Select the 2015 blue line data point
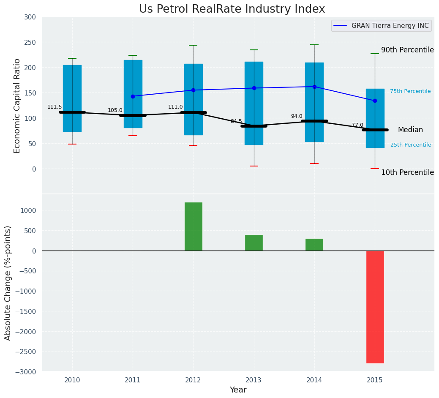This screenshot has width=439, height=398. [375, 101]
